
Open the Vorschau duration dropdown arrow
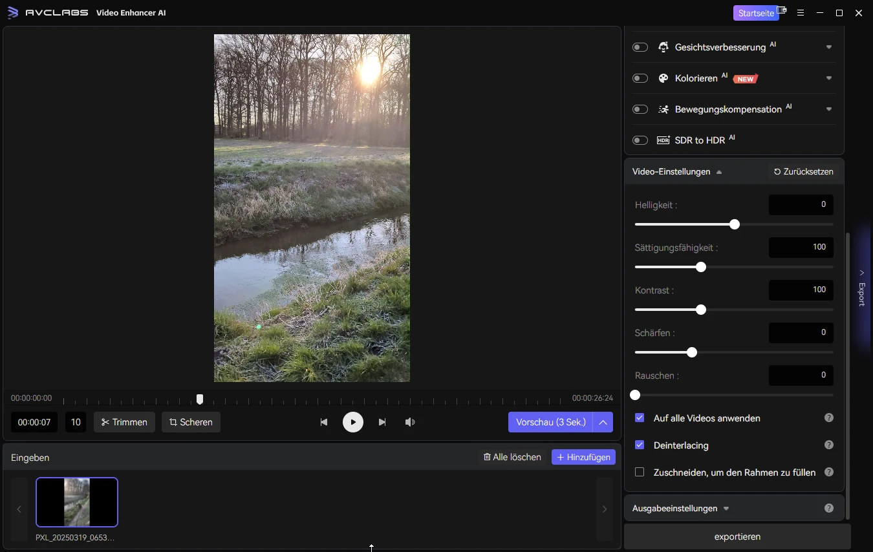click(x=603, y=422)
